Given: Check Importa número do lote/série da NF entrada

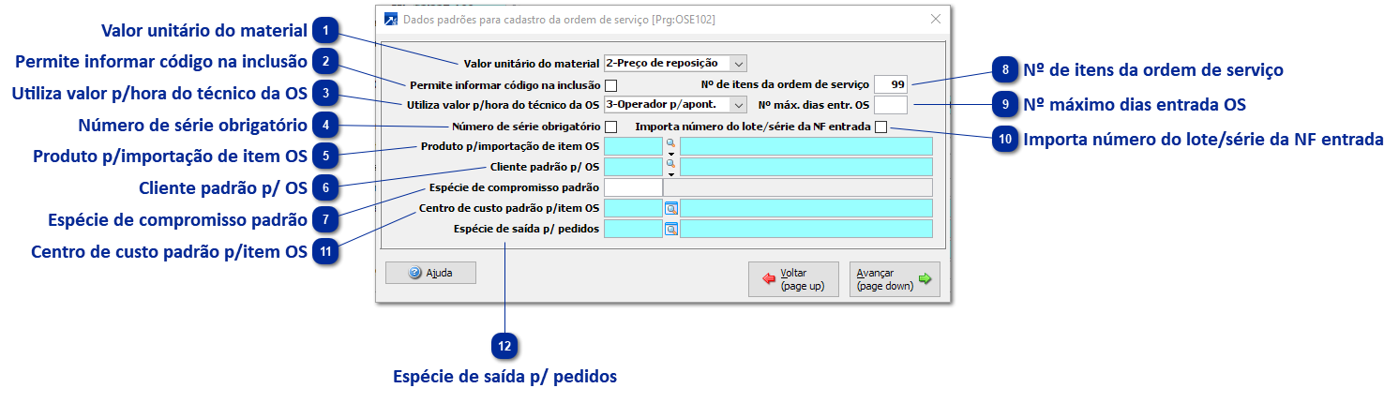Looking at the screenshot, I should point(880,127).
